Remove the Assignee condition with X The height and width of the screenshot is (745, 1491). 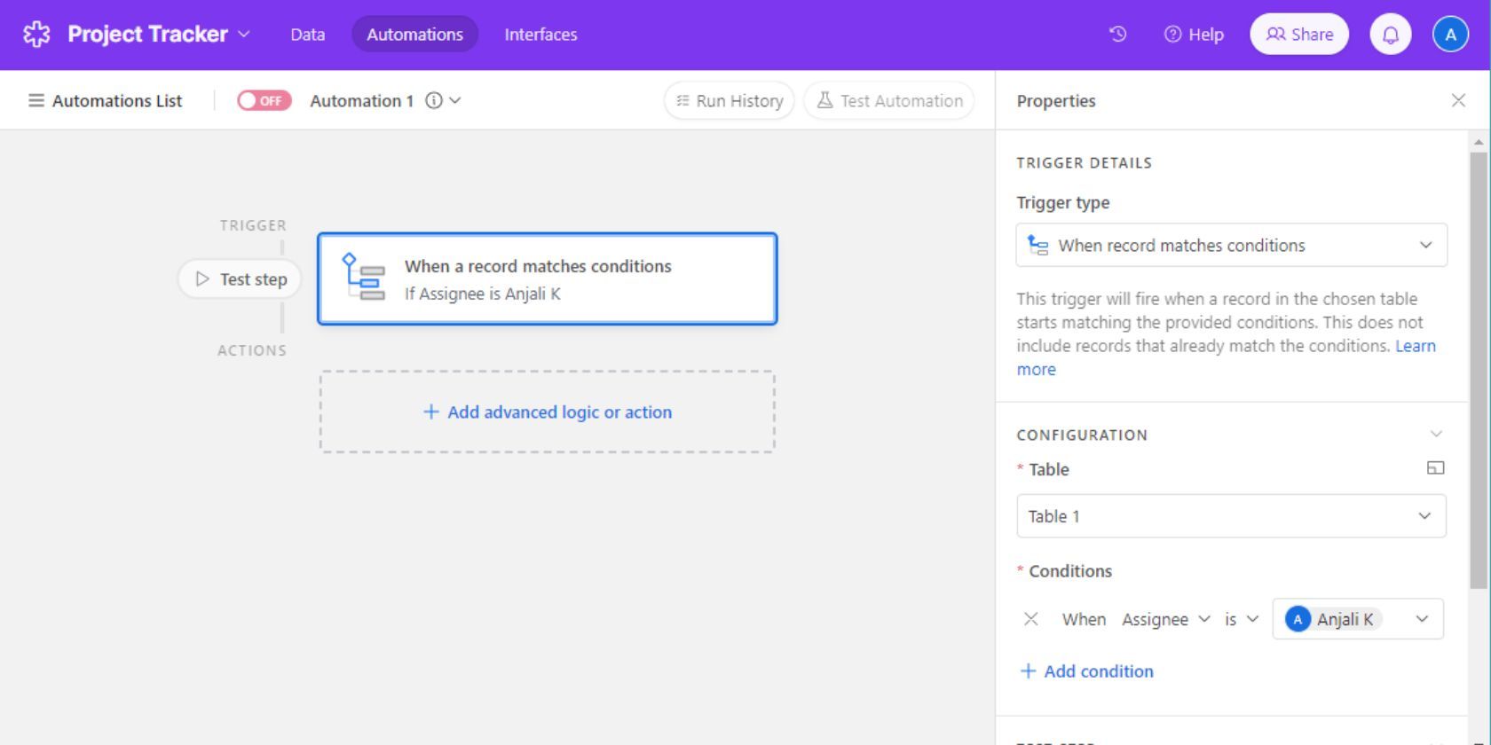[1030, 619]
